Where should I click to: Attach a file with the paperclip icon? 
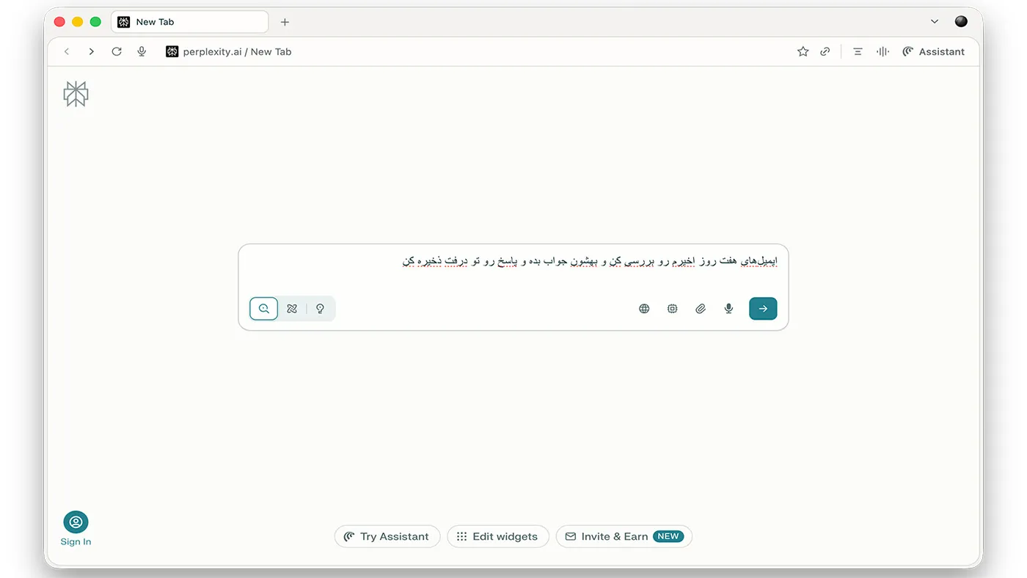pos(701,309)
